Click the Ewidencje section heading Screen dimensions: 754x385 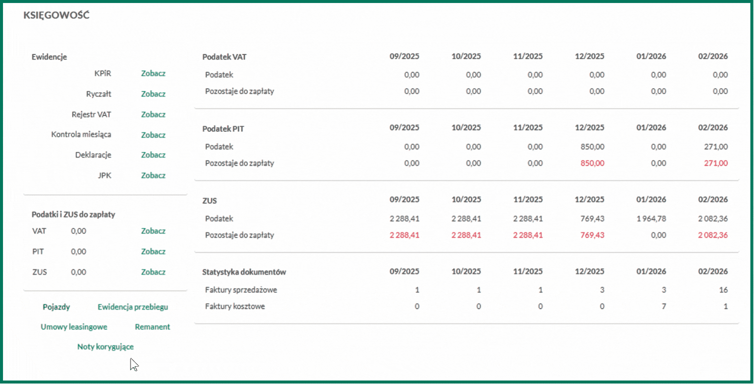click(x=49, y=57)
